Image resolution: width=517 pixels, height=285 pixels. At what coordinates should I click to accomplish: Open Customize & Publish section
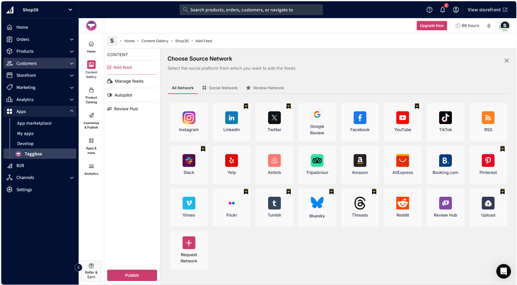[91, 121]
